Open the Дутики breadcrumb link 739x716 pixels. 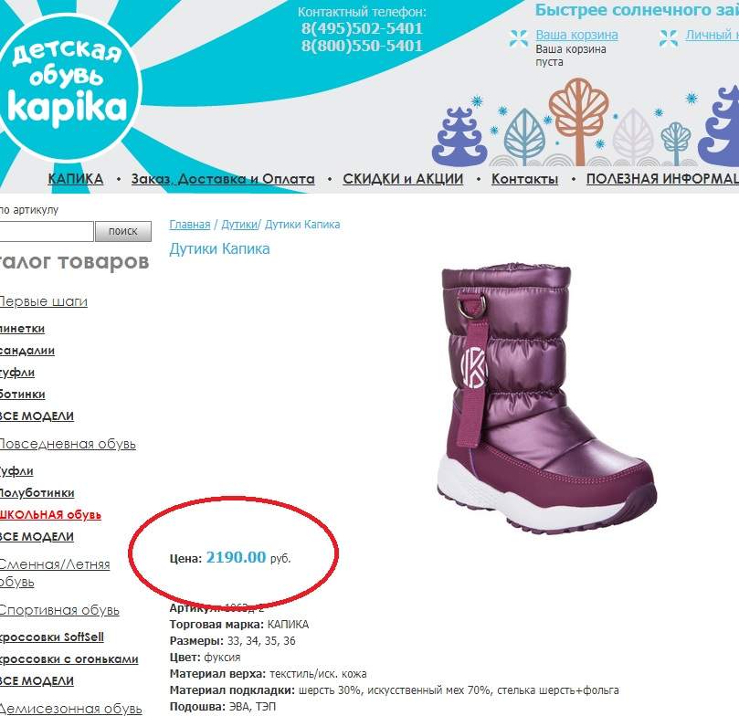[239, 225]
